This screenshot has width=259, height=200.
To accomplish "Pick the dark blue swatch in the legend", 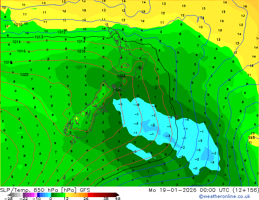I will click(38, 195).
